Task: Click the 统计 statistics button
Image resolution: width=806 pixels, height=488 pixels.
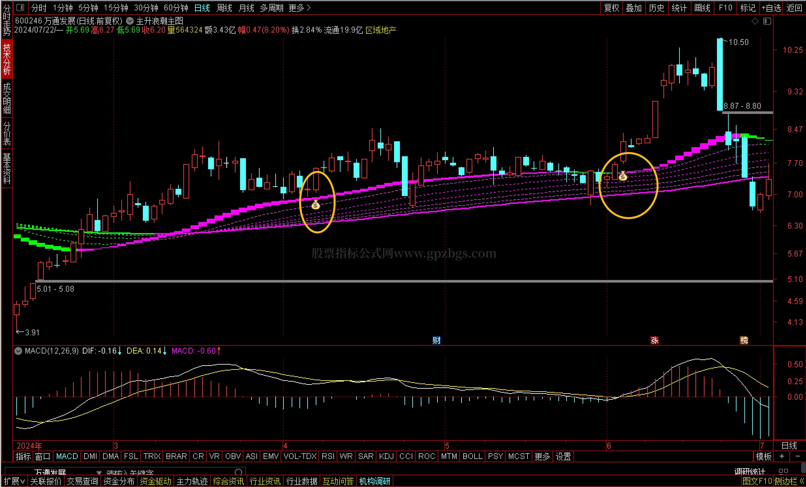Action: 679,8
